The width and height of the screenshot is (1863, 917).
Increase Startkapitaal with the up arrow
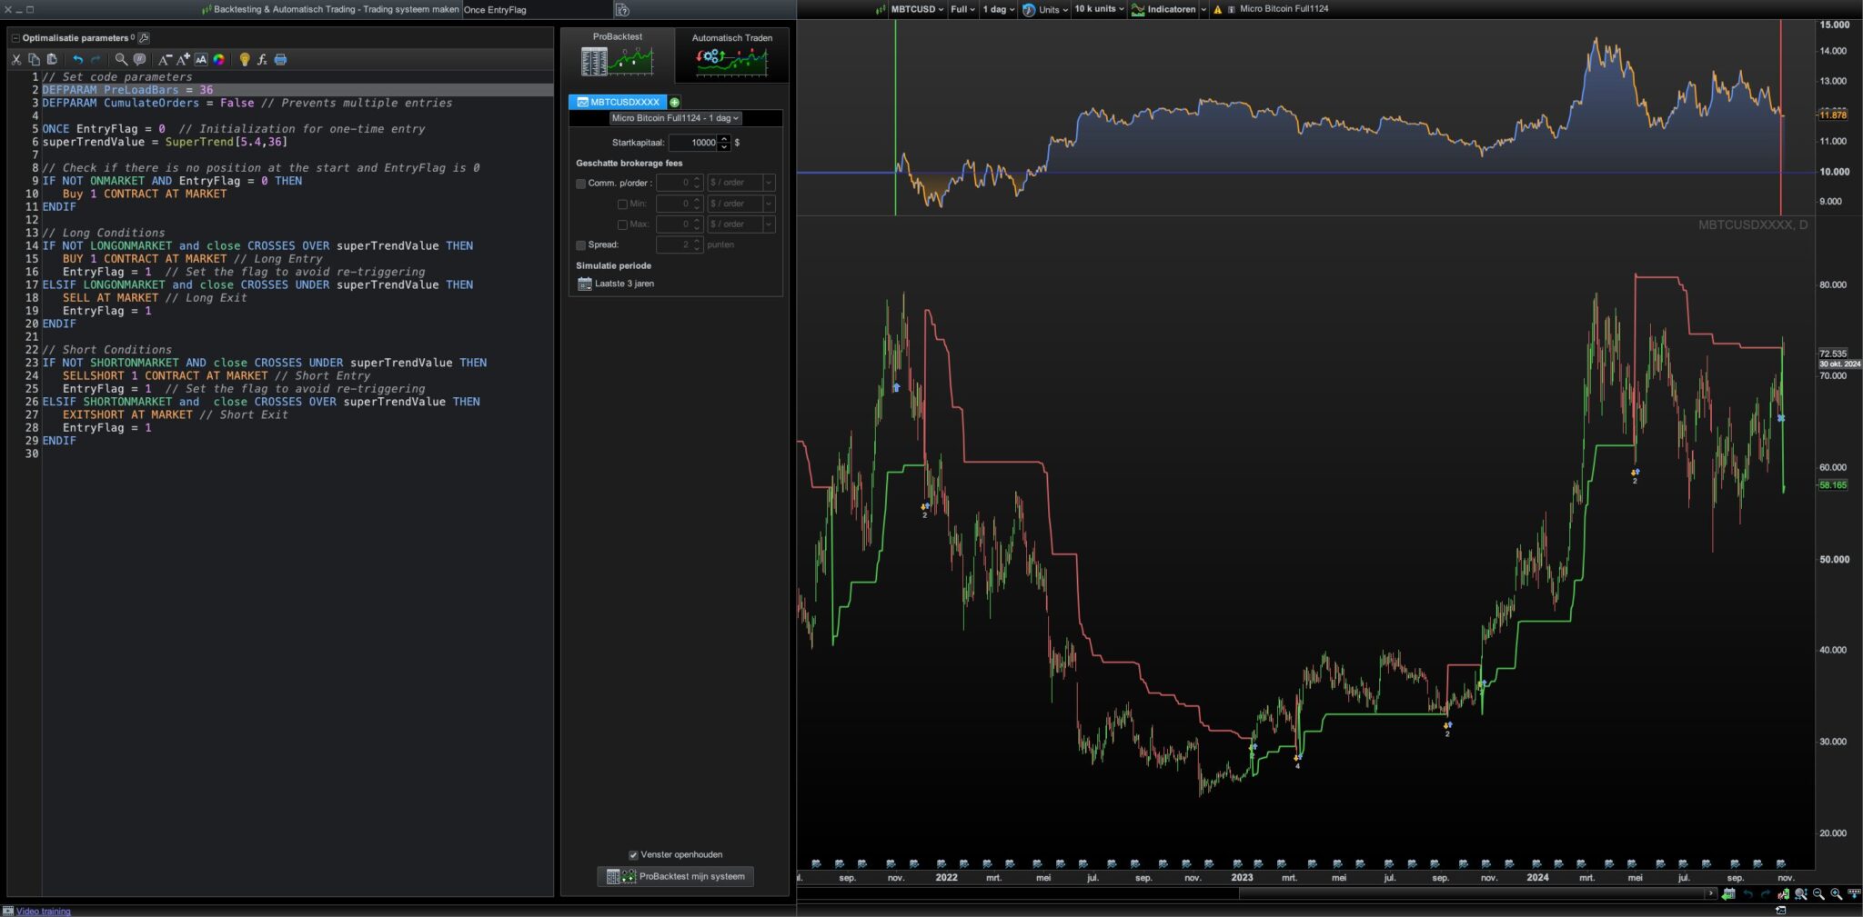[724, 139]
